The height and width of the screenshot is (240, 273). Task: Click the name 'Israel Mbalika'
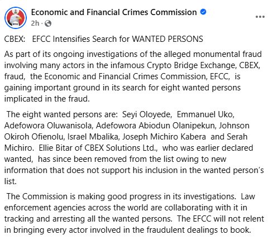point(93,137)
